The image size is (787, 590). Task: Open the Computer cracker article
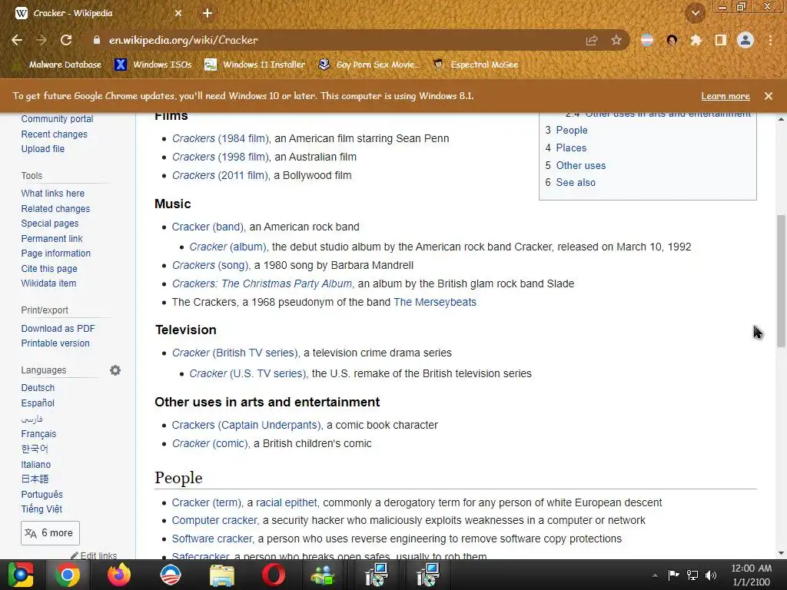pos(215,520)
